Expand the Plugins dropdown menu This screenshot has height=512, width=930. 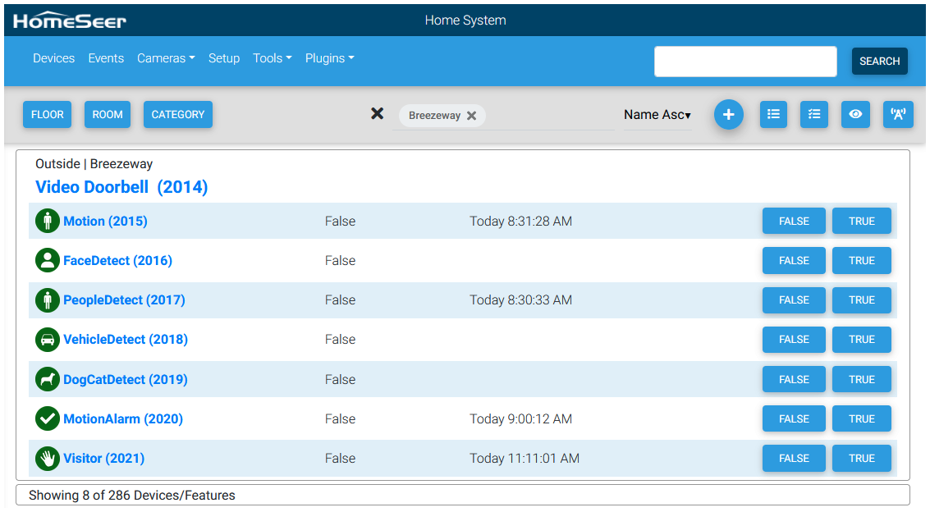(329, 58)
